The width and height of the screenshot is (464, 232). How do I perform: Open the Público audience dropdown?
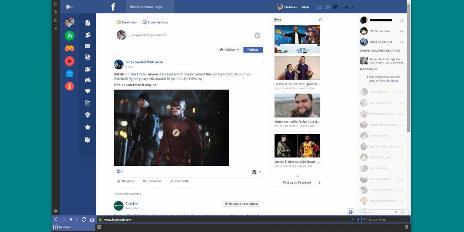click(x=229, y=49)
